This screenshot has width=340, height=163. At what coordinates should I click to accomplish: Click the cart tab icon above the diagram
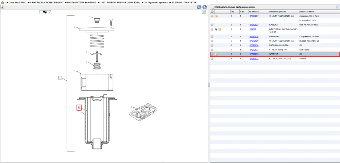(45, 12)
